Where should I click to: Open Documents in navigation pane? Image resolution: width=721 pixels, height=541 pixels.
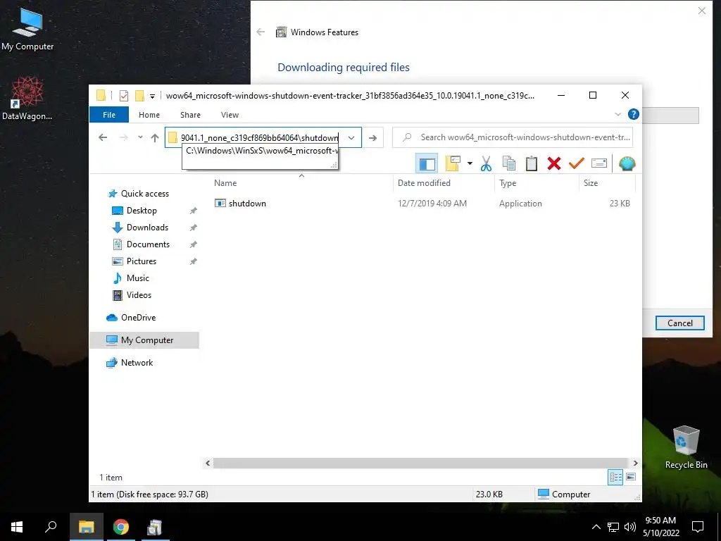tap(148, 244)
